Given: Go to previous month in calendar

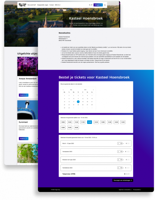Looking at the screenshot, I should (63, 90).
